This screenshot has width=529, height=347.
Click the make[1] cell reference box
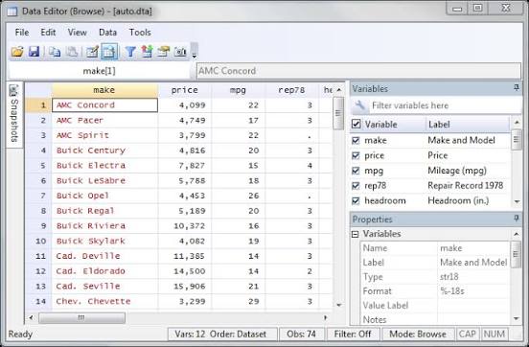coord(100,71)
